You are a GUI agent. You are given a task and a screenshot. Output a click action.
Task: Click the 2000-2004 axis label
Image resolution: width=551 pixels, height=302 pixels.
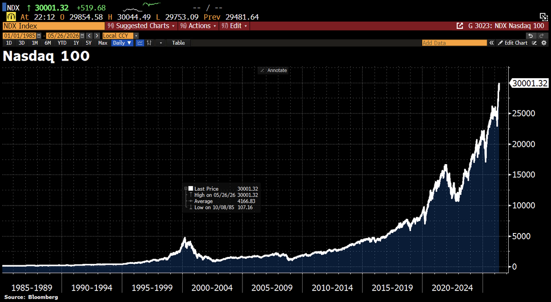pyautogui.click(x=212, y=288)
